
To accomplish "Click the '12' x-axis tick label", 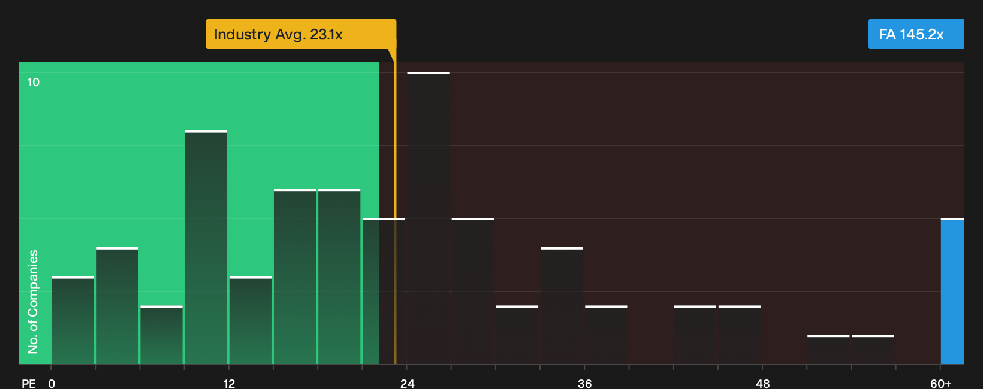I will point(229,383).
